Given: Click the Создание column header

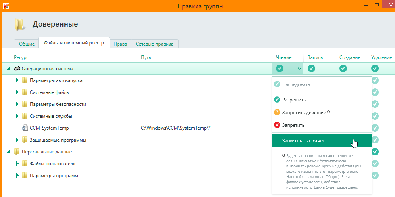Looking at the screenshot, I should point(350,57).
